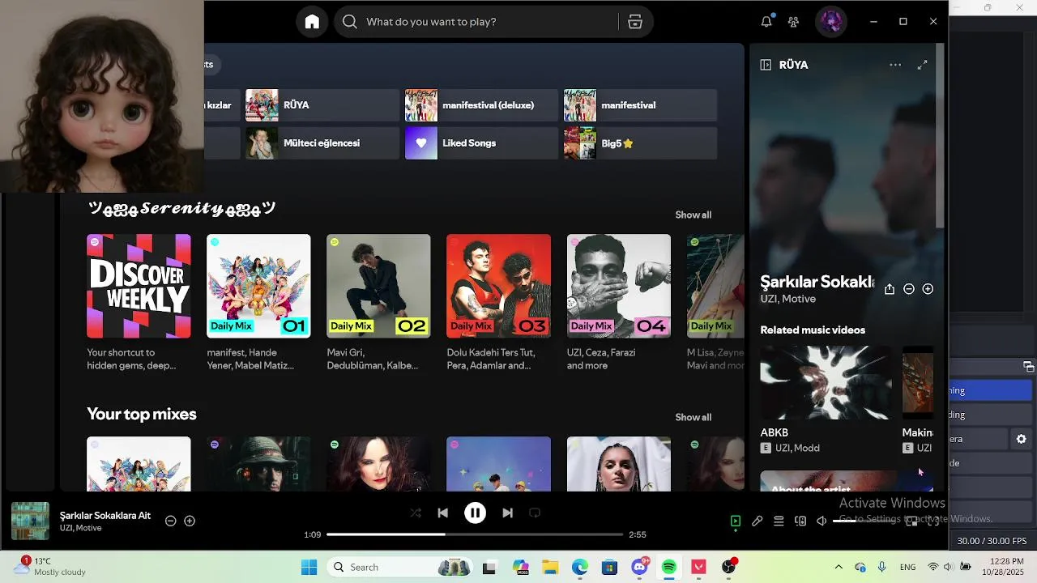The width and height of the screenshot is (1037, 583).
Task: Add song to playlist from Now Playing panel
Action: (928, 289)
